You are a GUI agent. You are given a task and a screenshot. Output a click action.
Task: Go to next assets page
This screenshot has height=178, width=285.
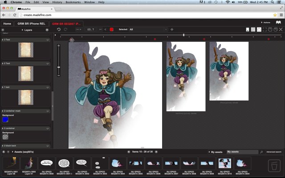156,152
